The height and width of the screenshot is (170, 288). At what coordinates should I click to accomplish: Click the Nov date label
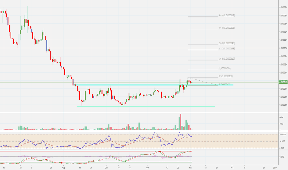(190, 168)
